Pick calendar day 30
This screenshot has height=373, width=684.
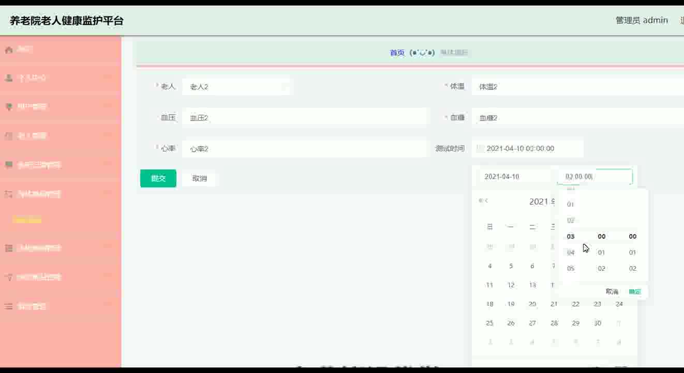(x=597, y=323)
